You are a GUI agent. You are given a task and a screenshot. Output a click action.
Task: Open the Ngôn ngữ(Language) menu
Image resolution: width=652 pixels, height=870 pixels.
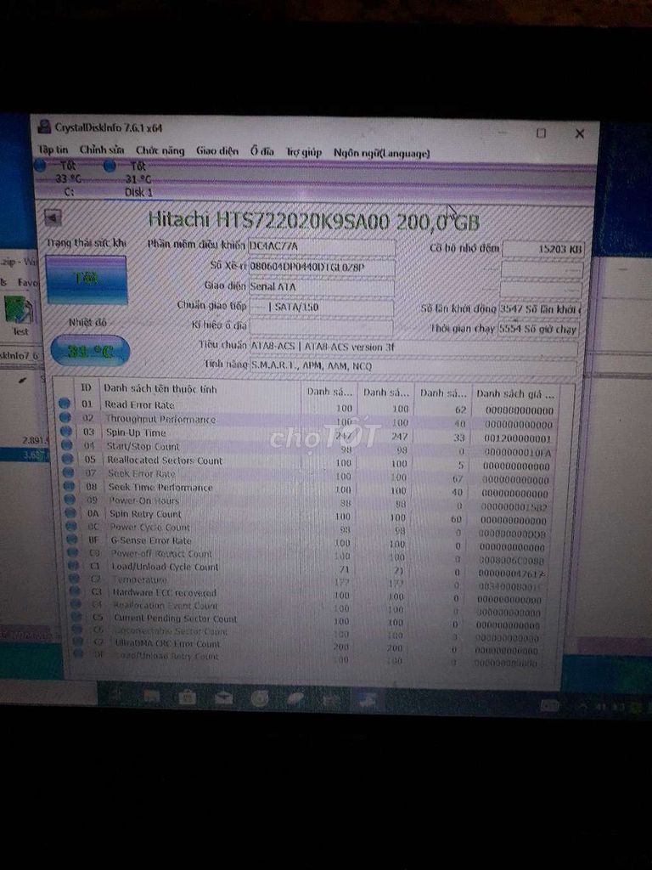381,153
